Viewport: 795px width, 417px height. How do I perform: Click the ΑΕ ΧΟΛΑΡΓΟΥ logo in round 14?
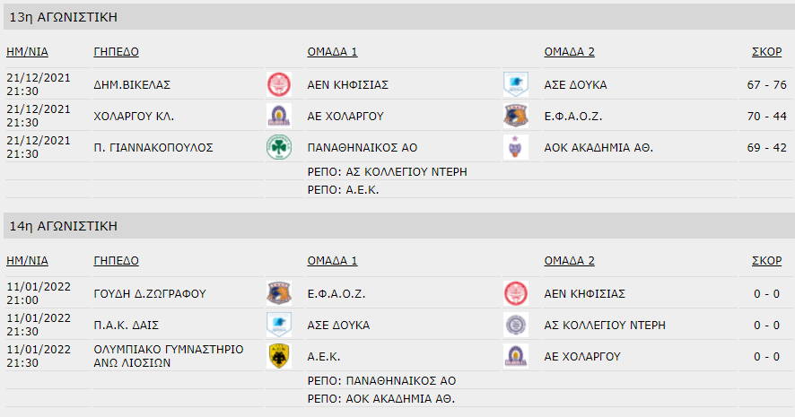tap(516, 356)
